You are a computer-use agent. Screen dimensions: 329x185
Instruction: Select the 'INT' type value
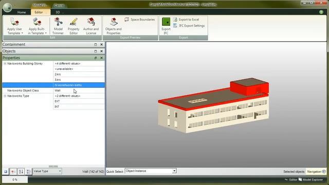[x=79, y=107]
